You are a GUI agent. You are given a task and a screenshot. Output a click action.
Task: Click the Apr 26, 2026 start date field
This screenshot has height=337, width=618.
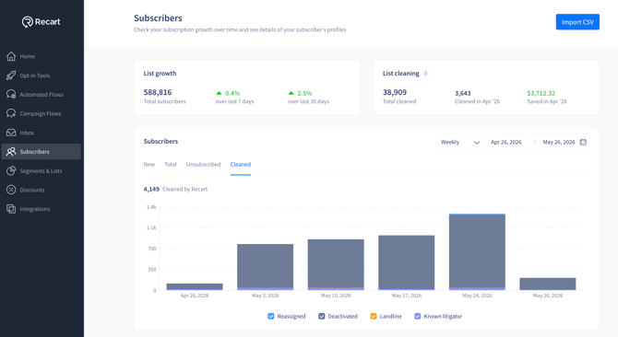(506, 142)
